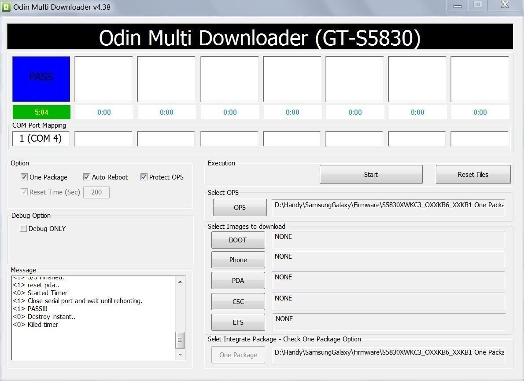
Task: Close the Odin Multi Downloader window
Action: pos(505,5)
